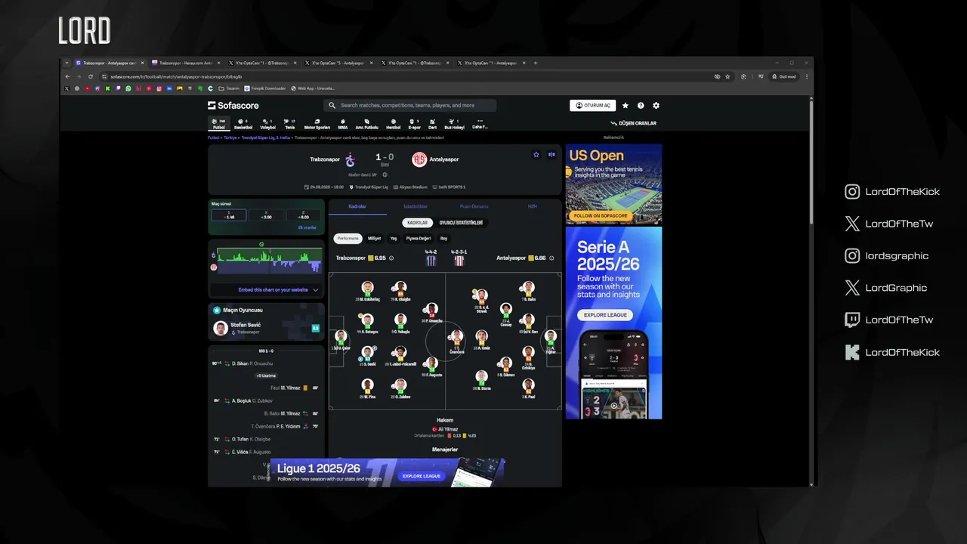
Task: Click the Antalyaspor team crest
Action: (x=419, y=159)
